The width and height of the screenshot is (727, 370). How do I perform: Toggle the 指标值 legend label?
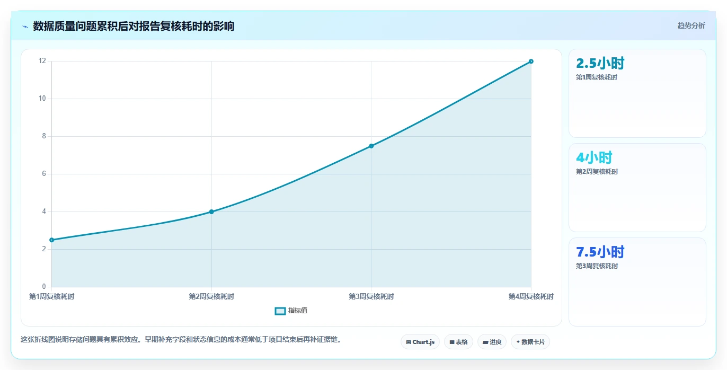pyautogui.click(x=298, y=311)
